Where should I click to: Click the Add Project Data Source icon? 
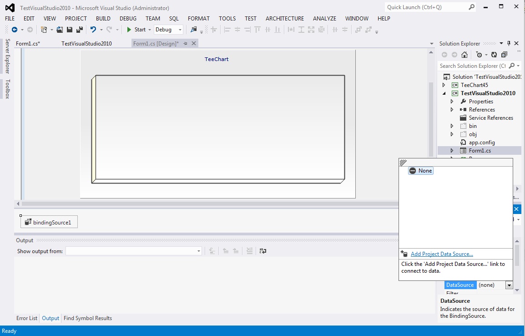(404, 254)
